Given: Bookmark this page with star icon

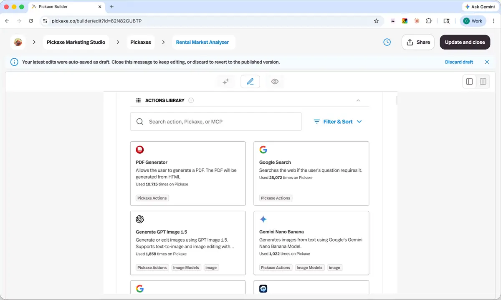Looking at the screenshot, I should [376, 21].
